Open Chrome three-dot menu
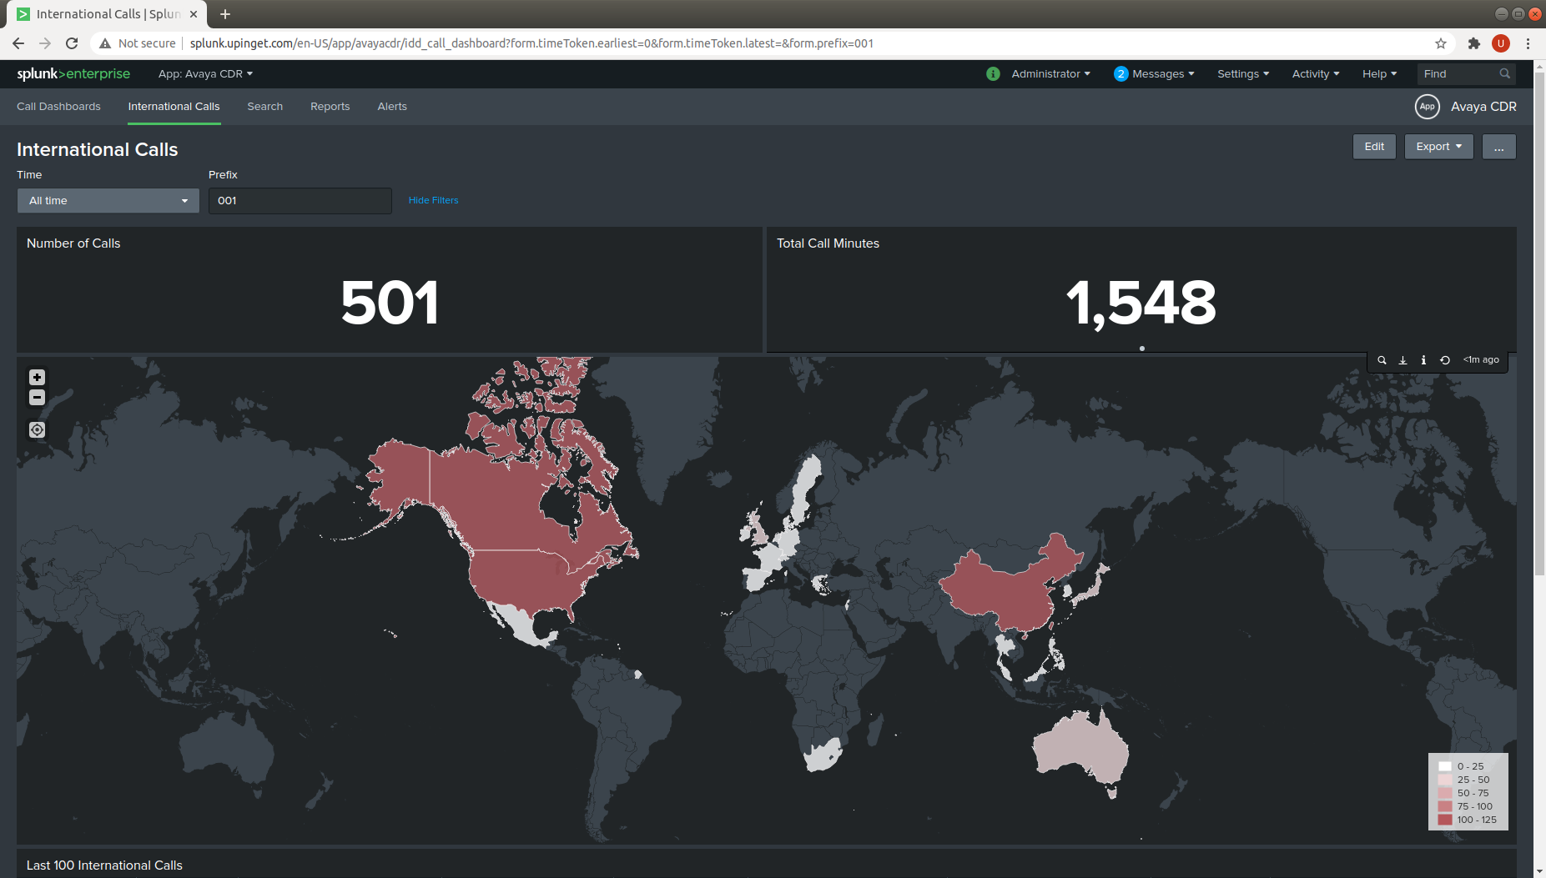The image size is (1546, 878). coord(1528,43)
